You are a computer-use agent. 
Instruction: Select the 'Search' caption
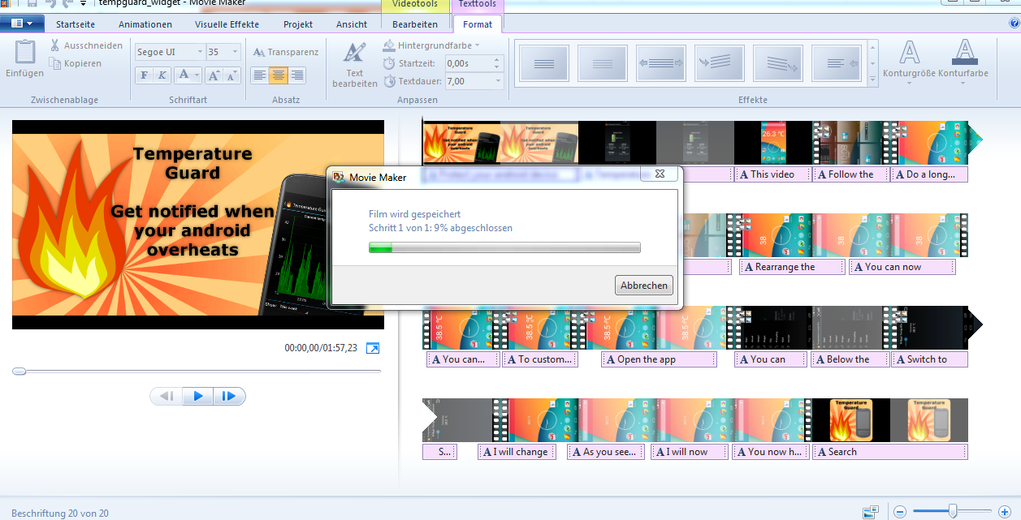tap(890, 452)
